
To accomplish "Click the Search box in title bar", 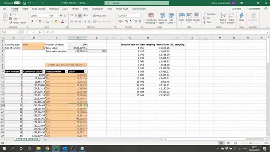I will [137, 3].
